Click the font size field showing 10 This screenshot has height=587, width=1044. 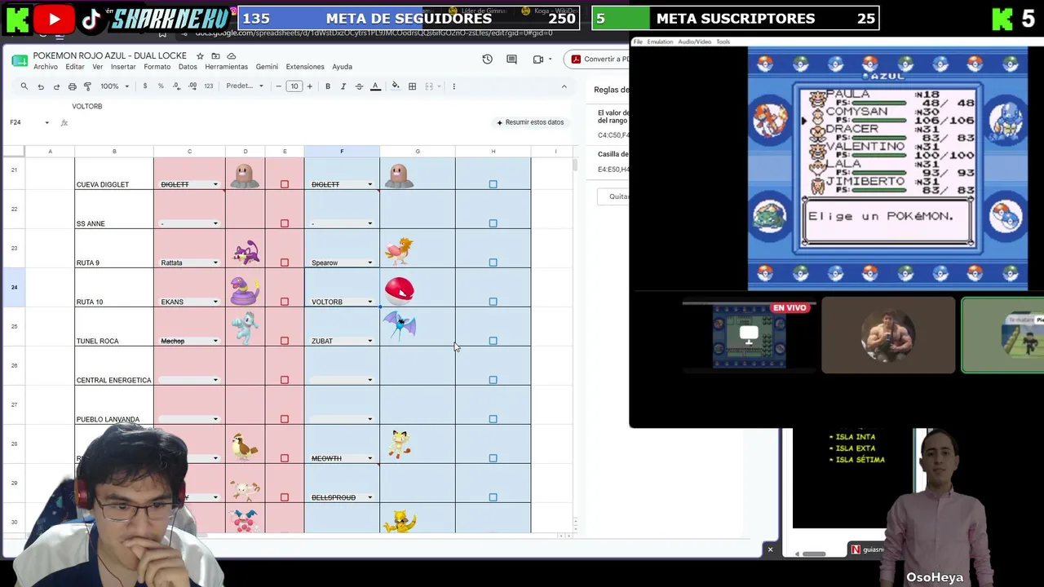(x=294, y=86)
